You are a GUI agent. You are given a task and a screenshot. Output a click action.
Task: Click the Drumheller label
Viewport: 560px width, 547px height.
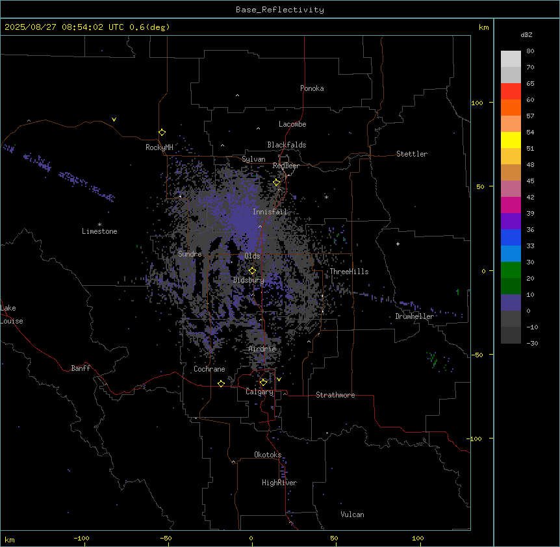414,316
